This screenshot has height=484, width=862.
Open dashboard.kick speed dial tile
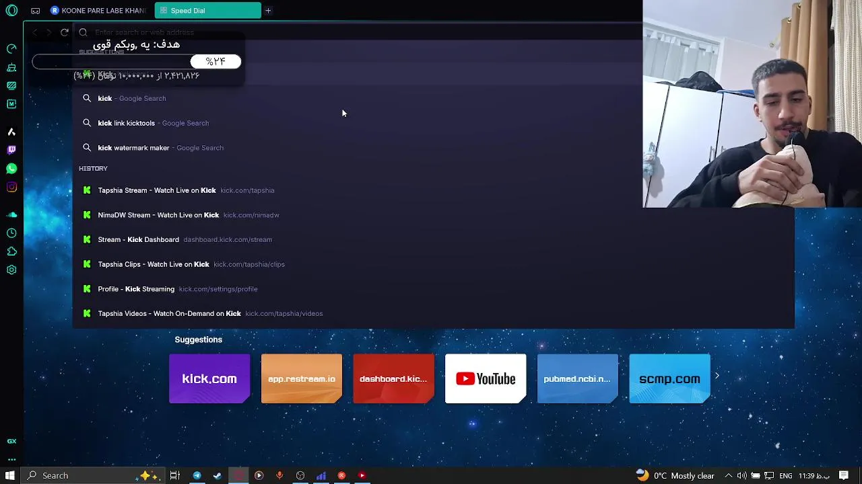click(393, 378)
